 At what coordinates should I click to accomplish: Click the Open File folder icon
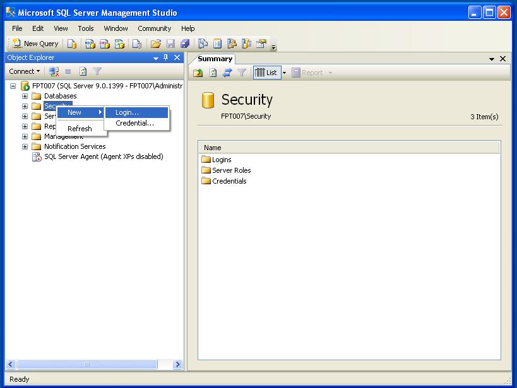[x=156, y=44]
